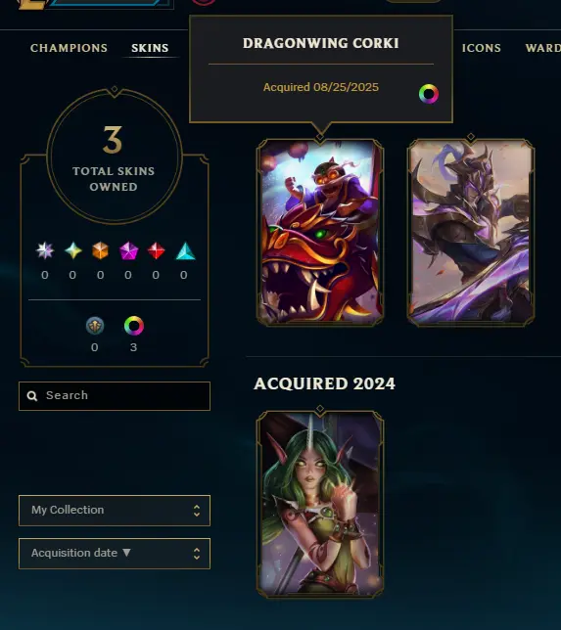This screenshot has width=561, height=630.
Task: Open the Wards tab
Action: (543, 48)
